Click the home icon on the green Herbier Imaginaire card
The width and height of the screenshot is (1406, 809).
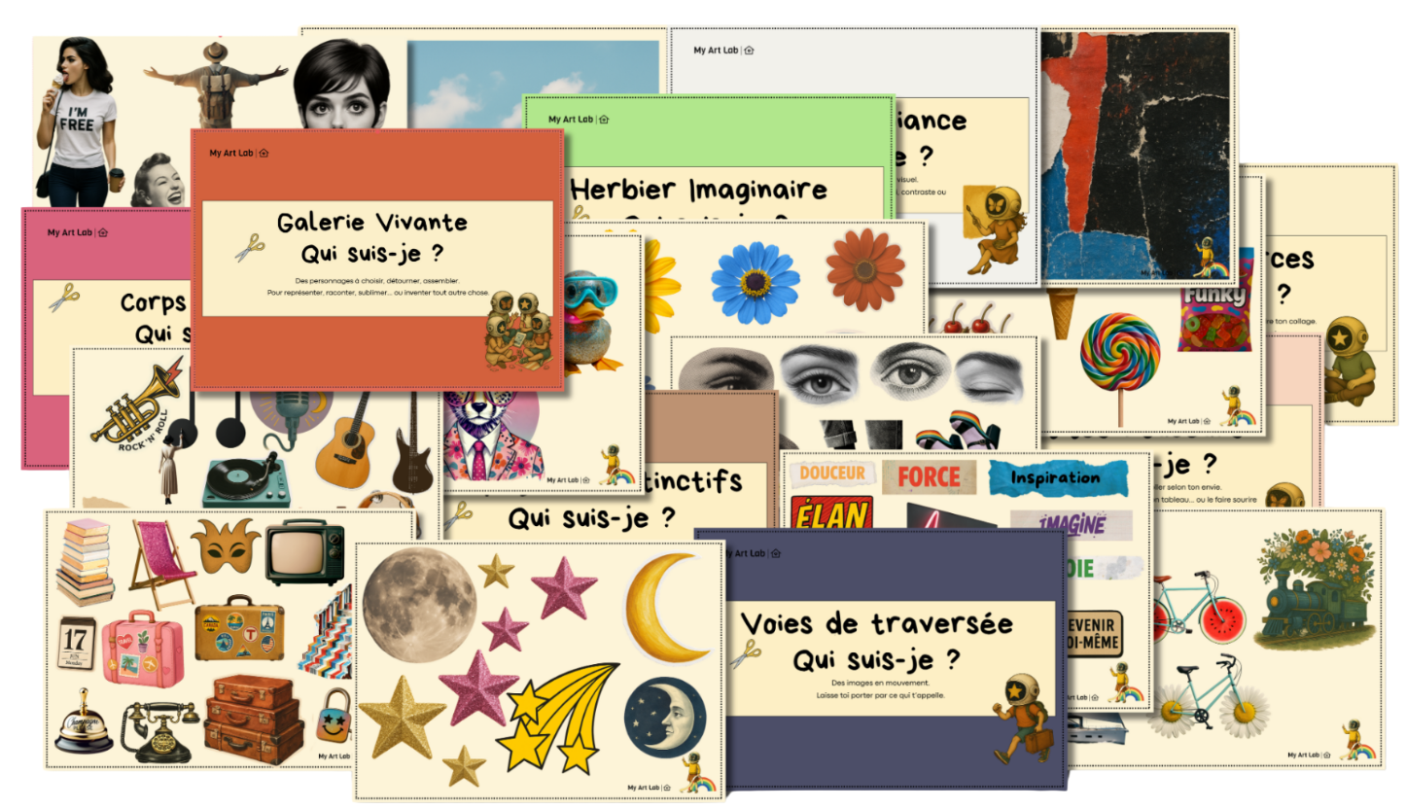click(x=603, y=120)
